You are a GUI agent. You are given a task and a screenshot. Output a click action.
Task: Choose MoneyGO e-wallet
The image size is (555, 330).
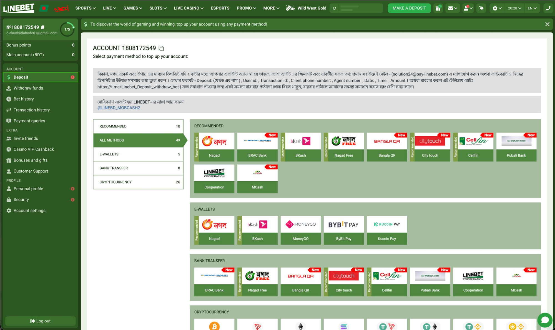tap(300, 230)
